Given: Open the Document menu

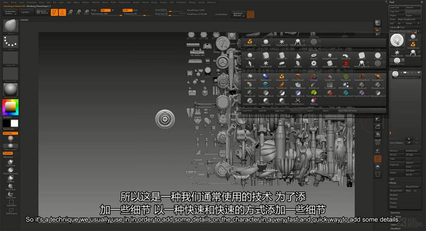Looking at the screenshot, I should tap(32, 2).
